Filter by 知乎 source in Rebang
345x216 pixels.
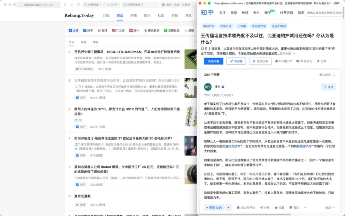[x=88, y=31]
